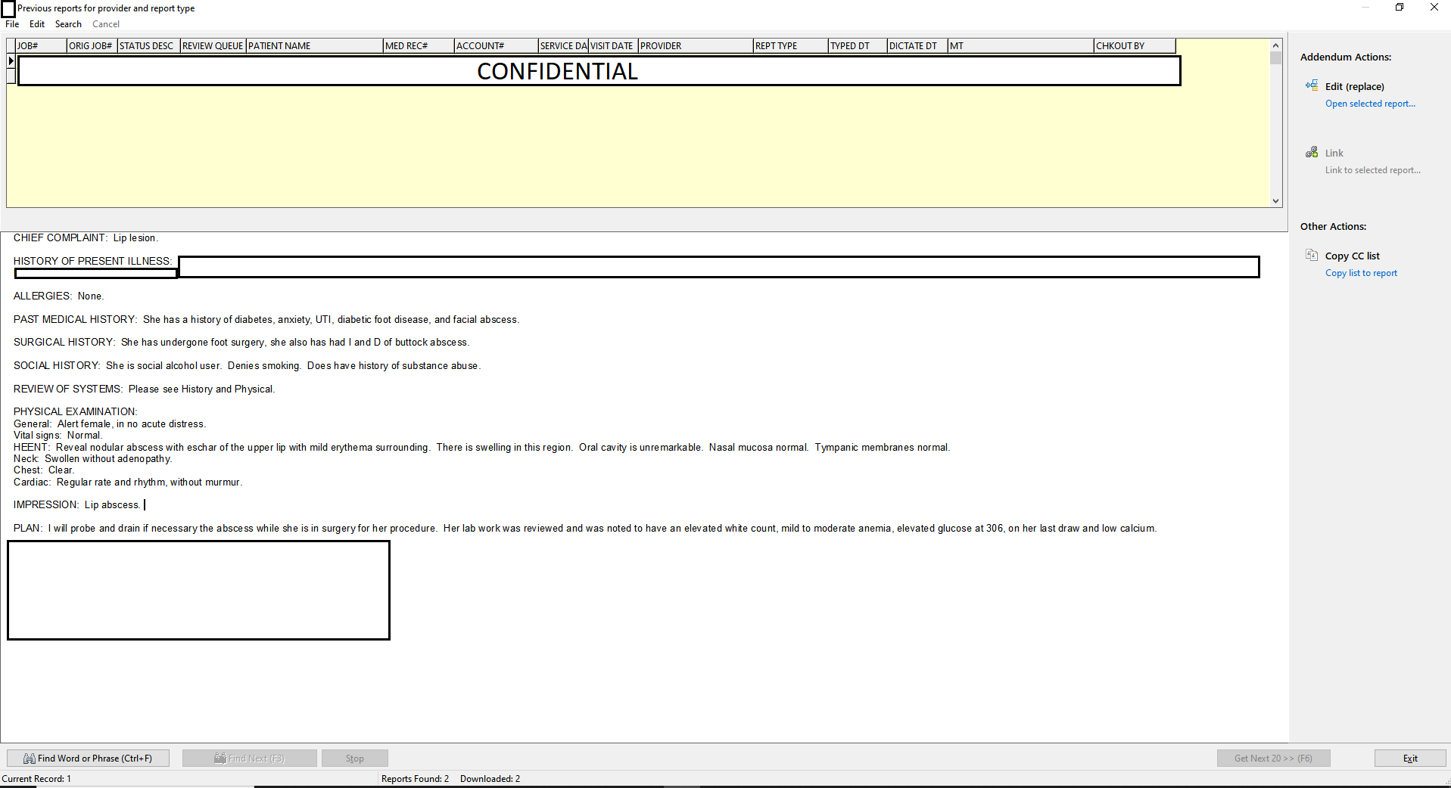Sort by DICTATE DT column header
Screen dimensions: 1451x788
coord(917,46)
